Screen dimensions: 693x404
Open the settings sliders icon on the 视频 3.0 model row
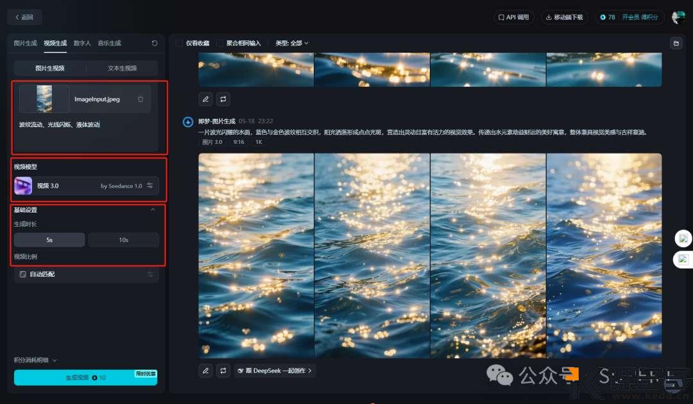[150, 186]
